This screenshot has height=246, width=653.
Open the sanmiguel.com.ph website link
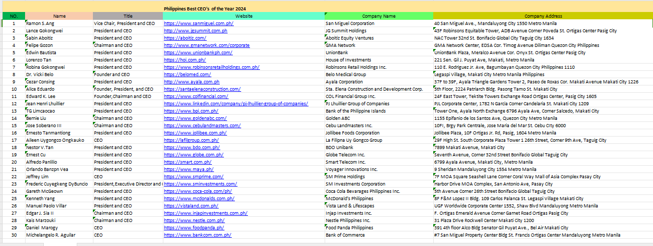(x=194, y=23)
